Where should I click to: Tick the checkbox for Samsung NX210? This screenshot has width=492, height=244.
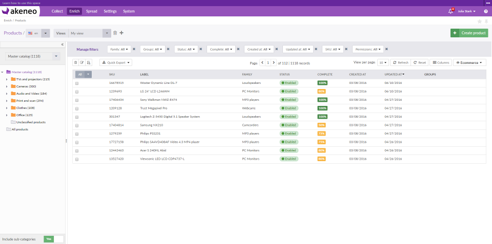pyautogui.click(x=77, y=125)
